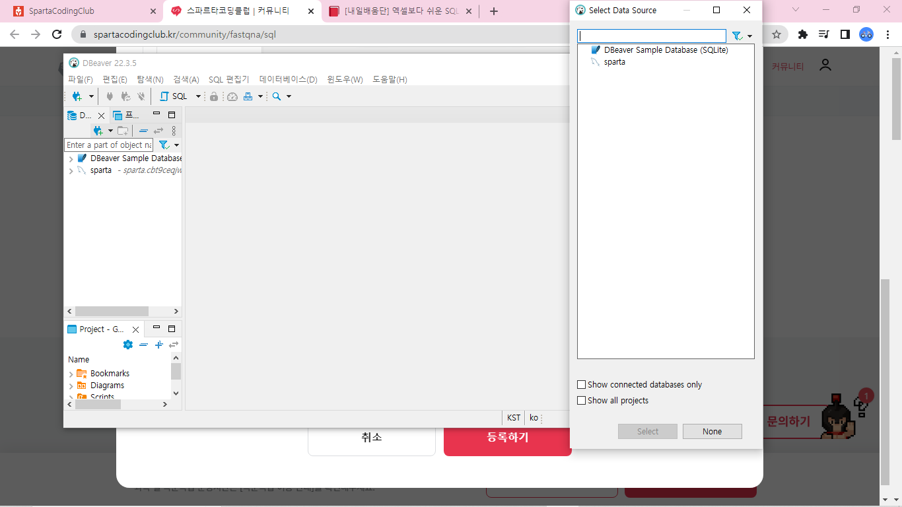Open the 검색(A) menu in DBeaver
Screen dimensions: 902x507
coord(186,80)
